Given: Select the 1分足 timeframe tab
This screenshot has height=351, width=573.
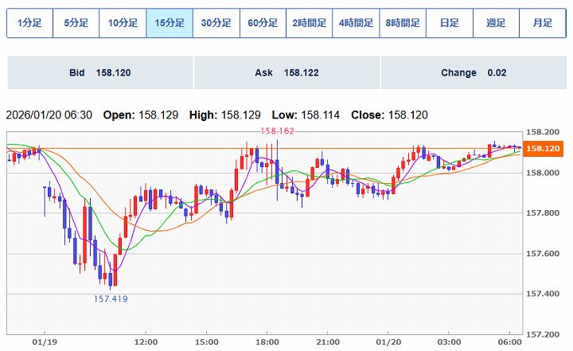Looking at the screenshot, I should [x=29, y=23].
